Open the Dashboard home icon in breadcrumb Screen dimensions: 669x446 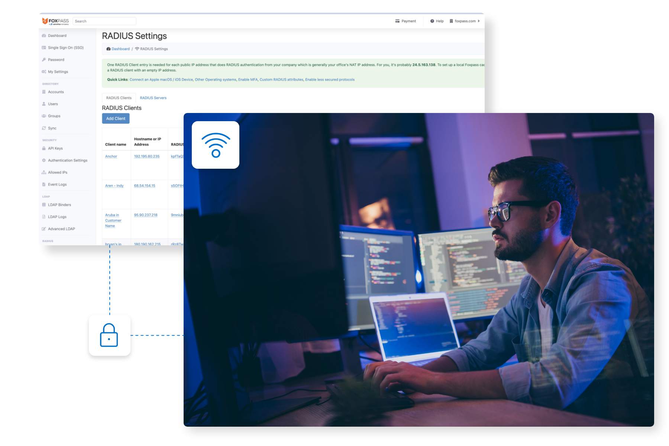(108, 49)
